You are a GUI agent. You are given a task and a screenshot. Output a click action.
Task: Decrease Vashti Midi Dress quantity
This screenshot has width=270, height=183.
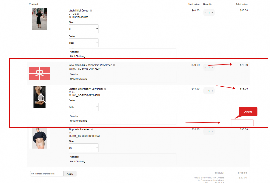point(205,12)
